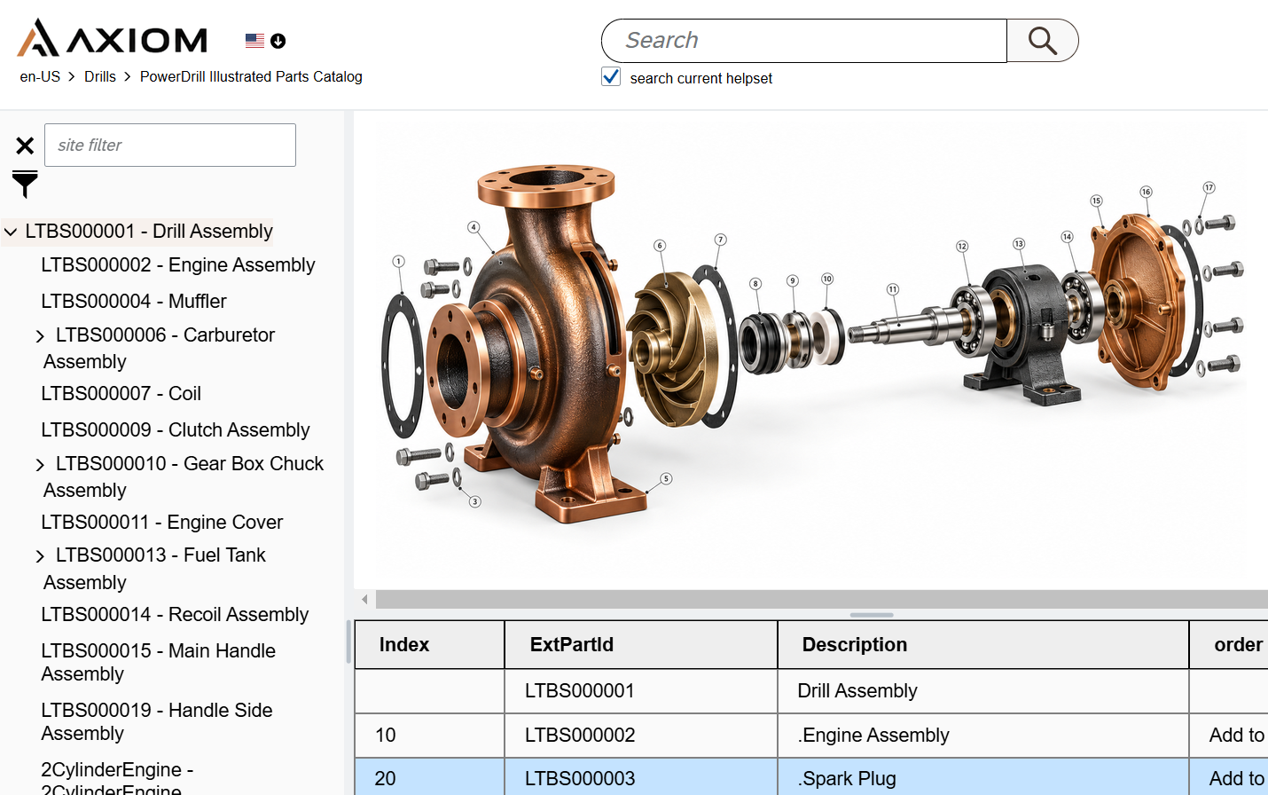This screenshot has height=795, width=1268.
Task: Click the Description column header
Action: [983, 645]
